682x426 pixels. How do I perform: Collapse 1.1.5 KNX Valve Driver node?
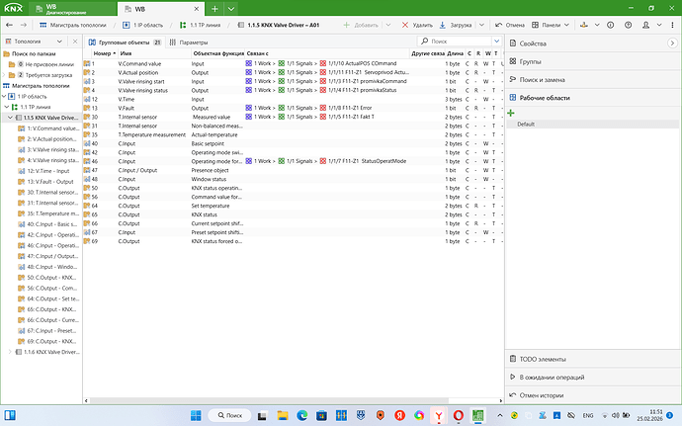point(10,118)
